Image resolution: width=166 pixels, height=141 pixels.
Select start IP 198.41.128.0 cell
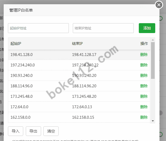pyautogui.click(x=22, y=55)
